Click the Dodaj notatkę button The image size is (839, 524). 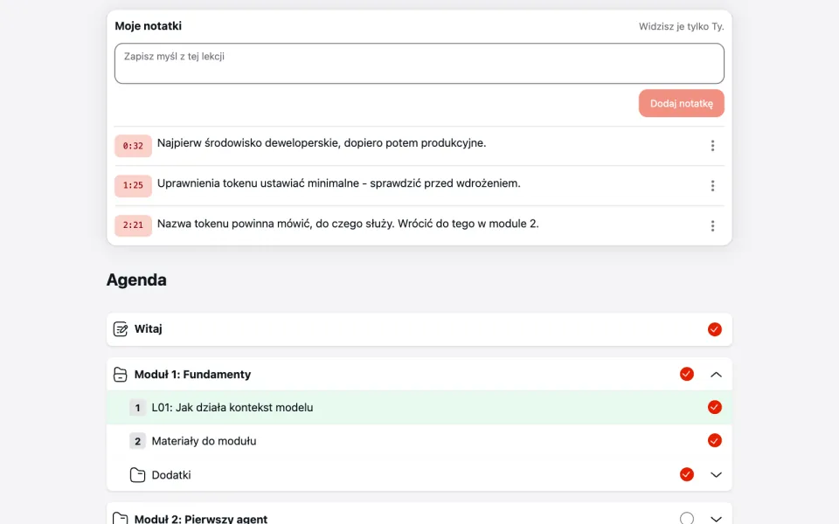click(681, 103)
